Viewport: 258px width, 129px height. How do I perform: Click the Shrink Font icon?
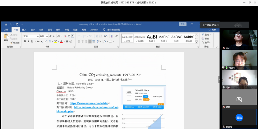54,36
